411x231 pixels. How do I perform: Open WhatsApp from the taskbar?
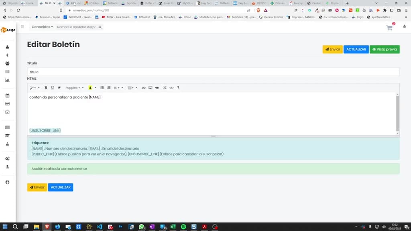click(142, 227)
